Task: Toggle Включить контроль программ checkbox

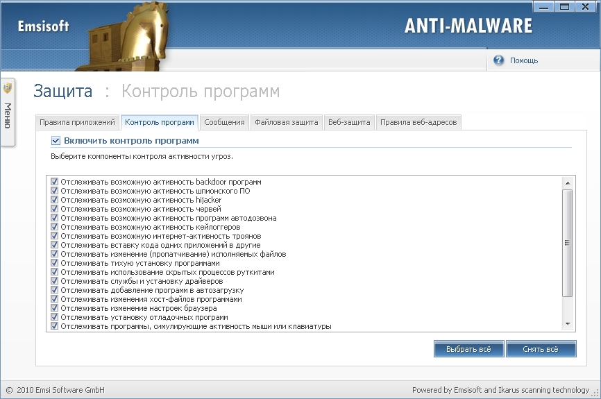Action: click(56, 141)
